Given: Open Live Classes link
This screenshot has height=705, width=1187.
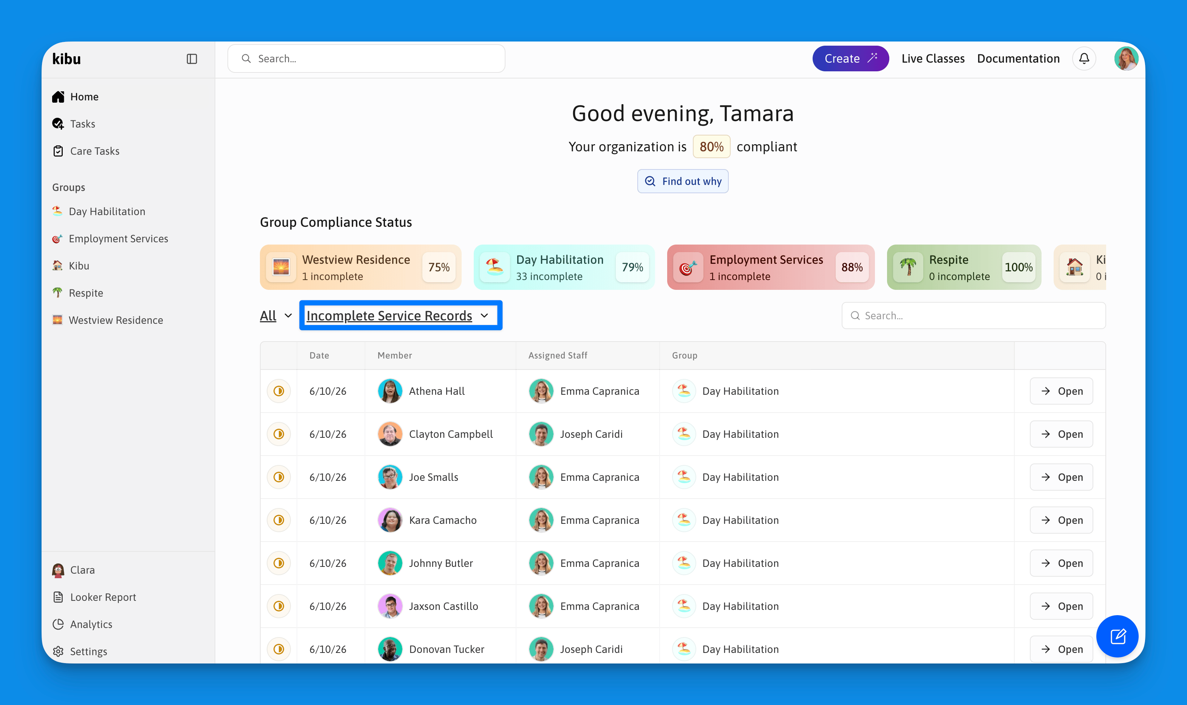Looking at the screenshot, I should coord(933,58).
